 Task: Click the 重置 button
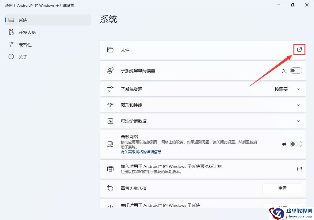282,188
